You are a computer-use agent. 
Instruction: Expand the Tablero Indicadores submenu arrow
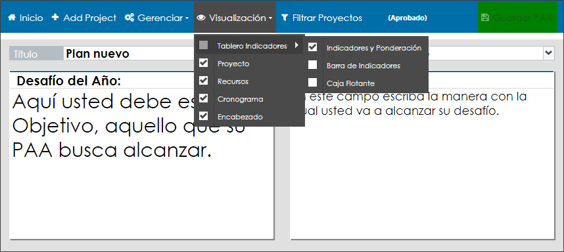296,45
